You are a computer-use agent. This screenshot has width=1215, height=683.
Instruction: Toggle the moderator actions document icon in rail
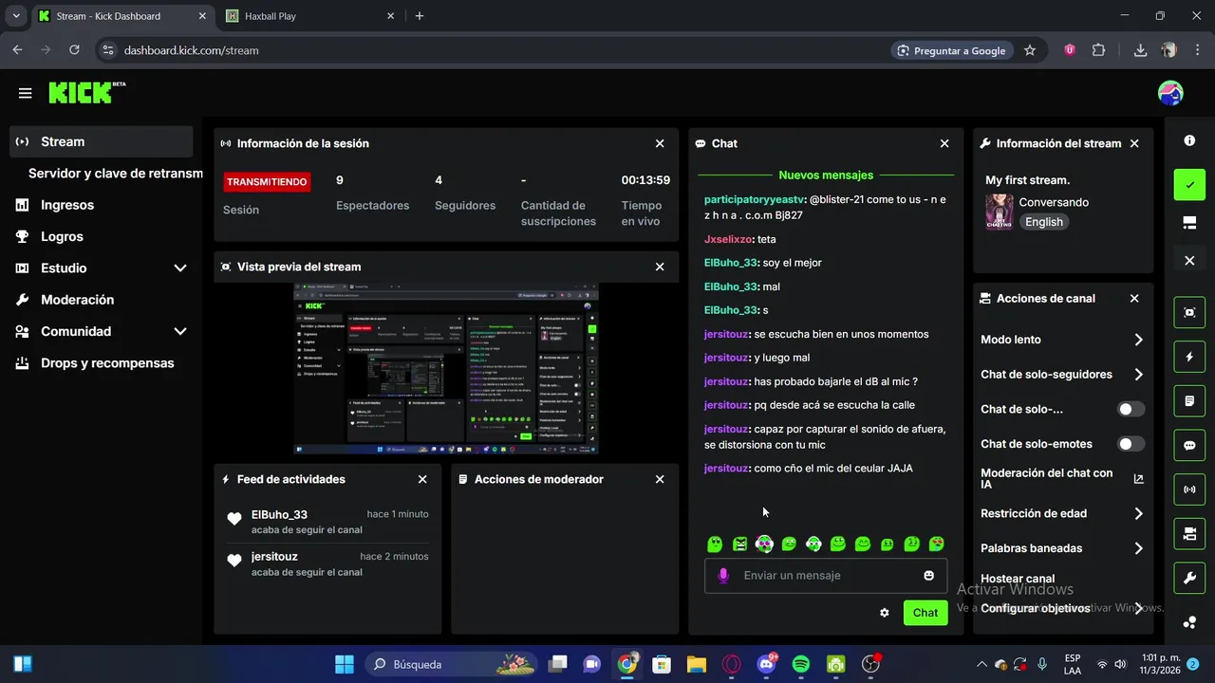pos(1189,401)
